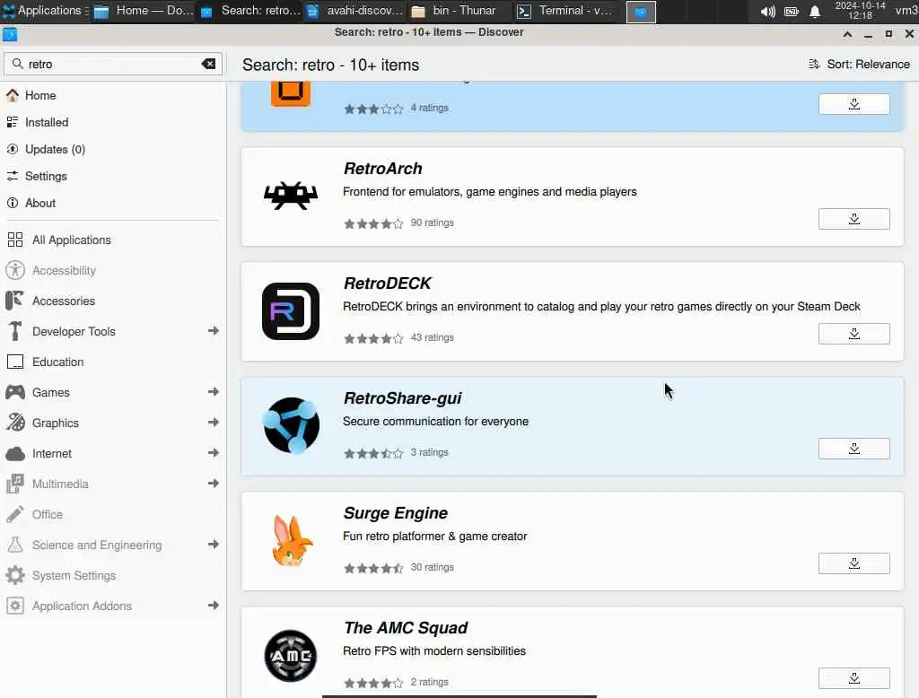Click the Developer Tools hammer icon

point(15,331)
